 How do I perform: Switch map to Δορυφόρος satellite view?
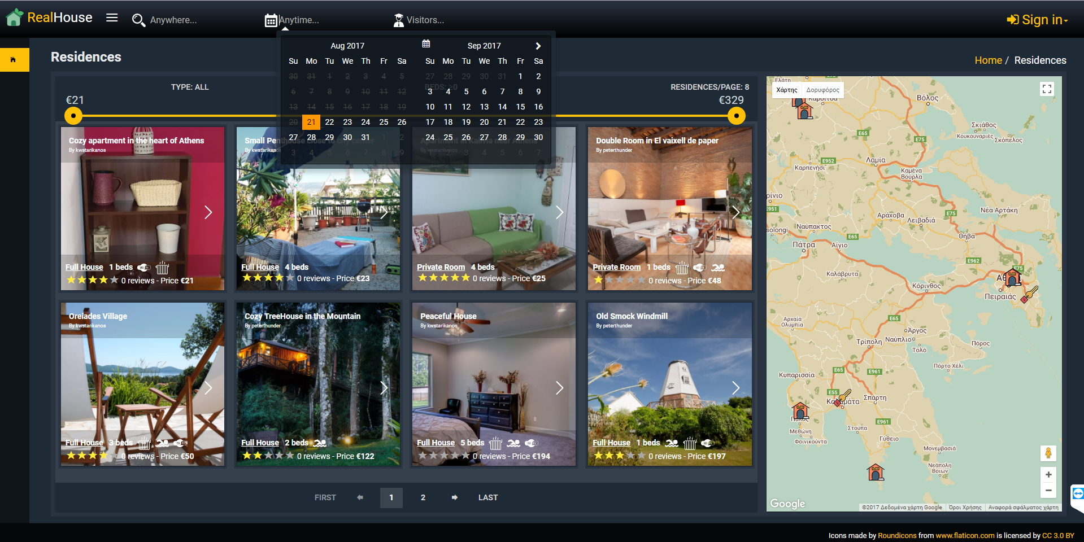pyautogui.click(x=822, y=90)
